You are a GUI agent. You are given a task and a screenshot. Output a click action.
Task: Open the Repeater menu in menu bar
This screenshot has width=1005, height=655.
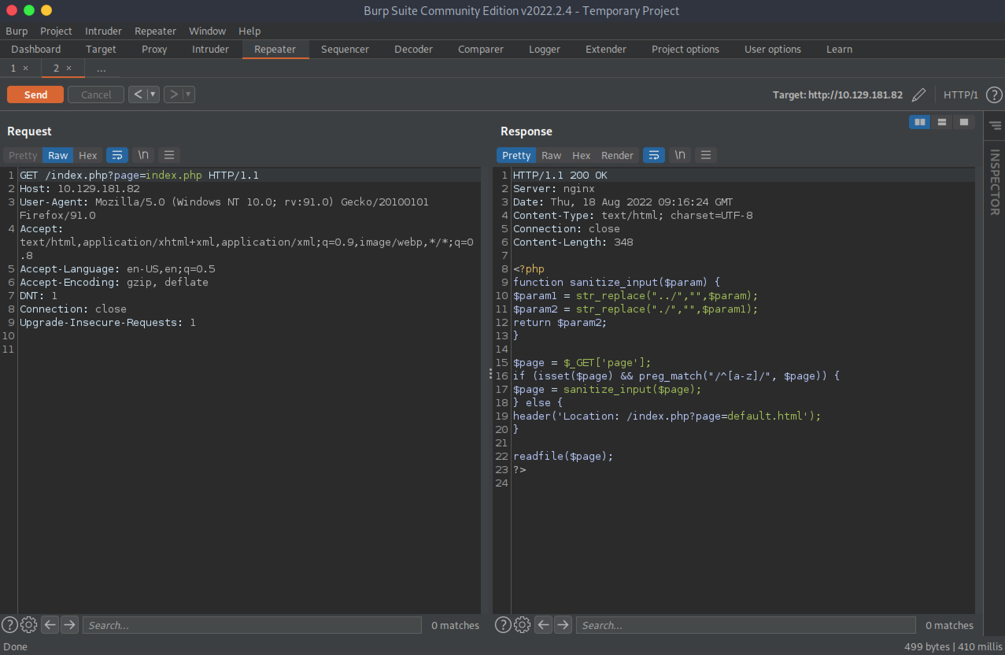[155, 31]
